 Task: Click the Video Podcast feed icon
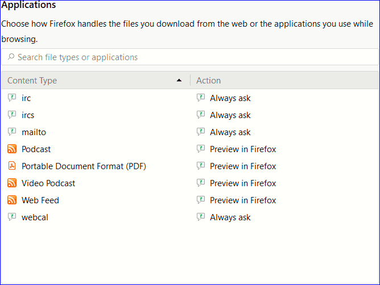[12, 183]
